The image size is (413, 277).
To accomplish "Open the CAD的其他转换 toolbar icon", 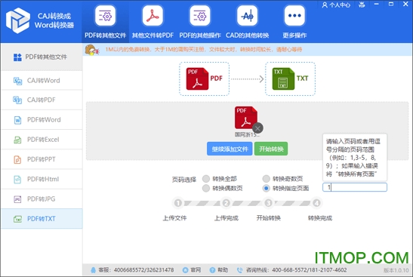I will 248,16.
